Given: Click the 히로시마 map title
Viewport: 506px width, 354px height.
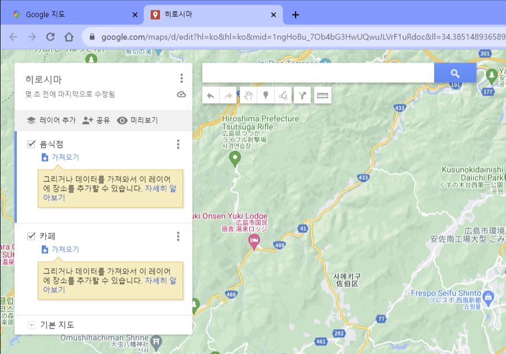Looking at the screenshot, I should (x=43, y=80).
